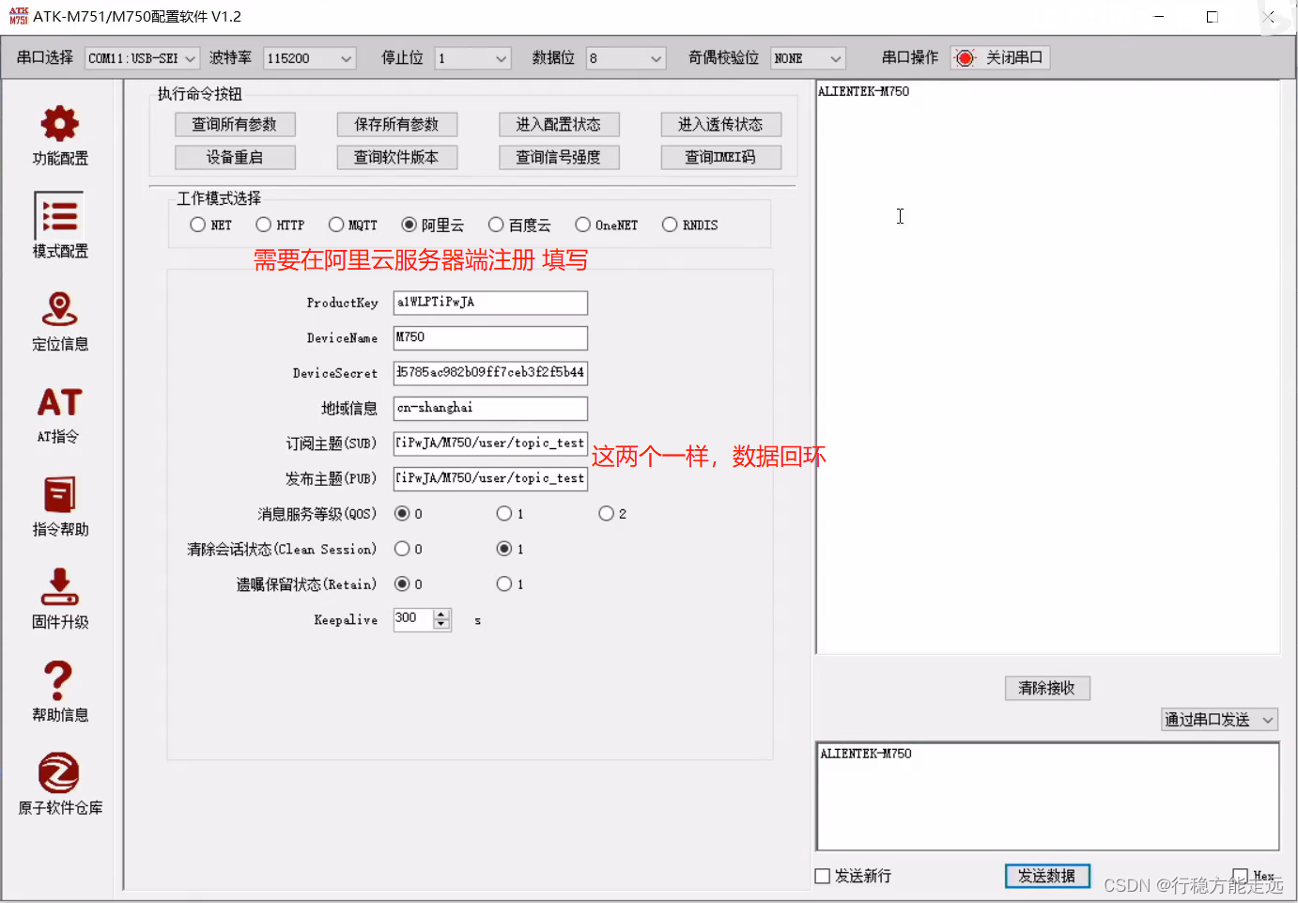Select the OneNET work mode
1298x903 pixels.
coord(582,225)
